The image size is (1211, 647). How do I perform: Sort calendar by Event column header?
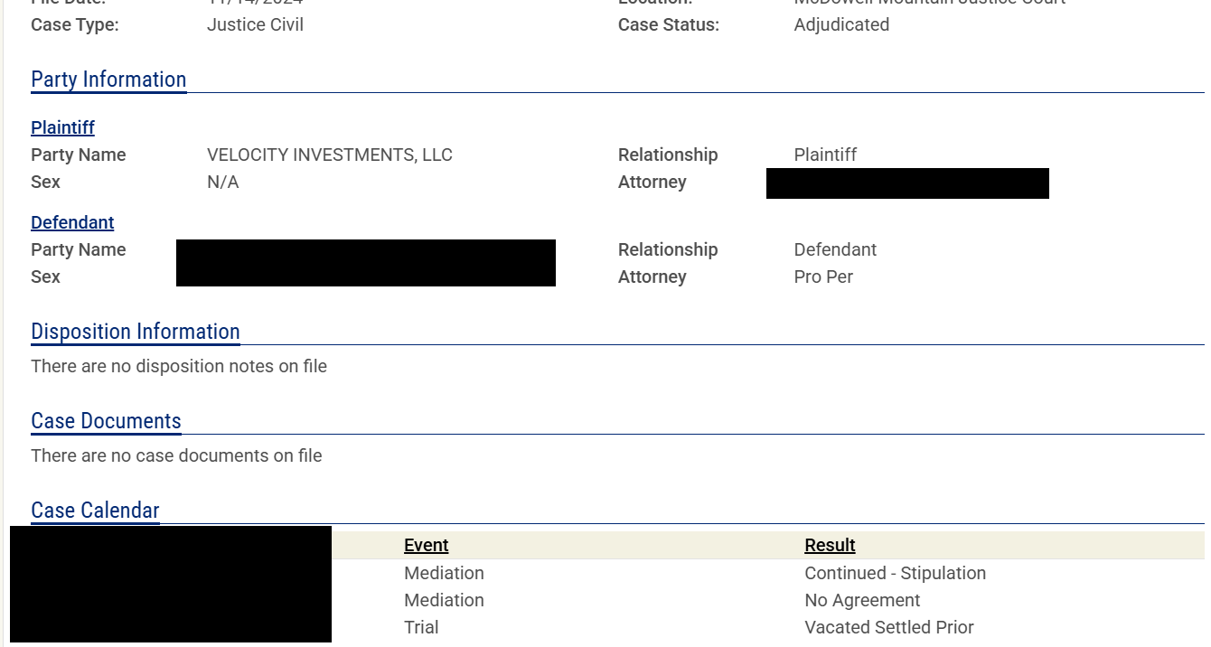(x=427, y=545)
